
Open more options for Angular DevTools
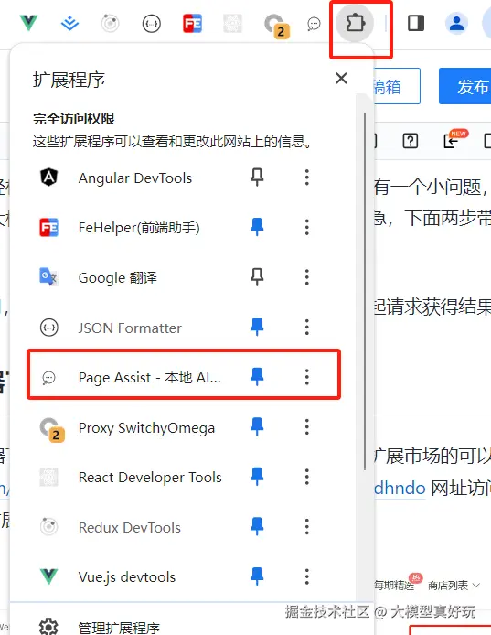pyautogui.click(x=307, y=178)
